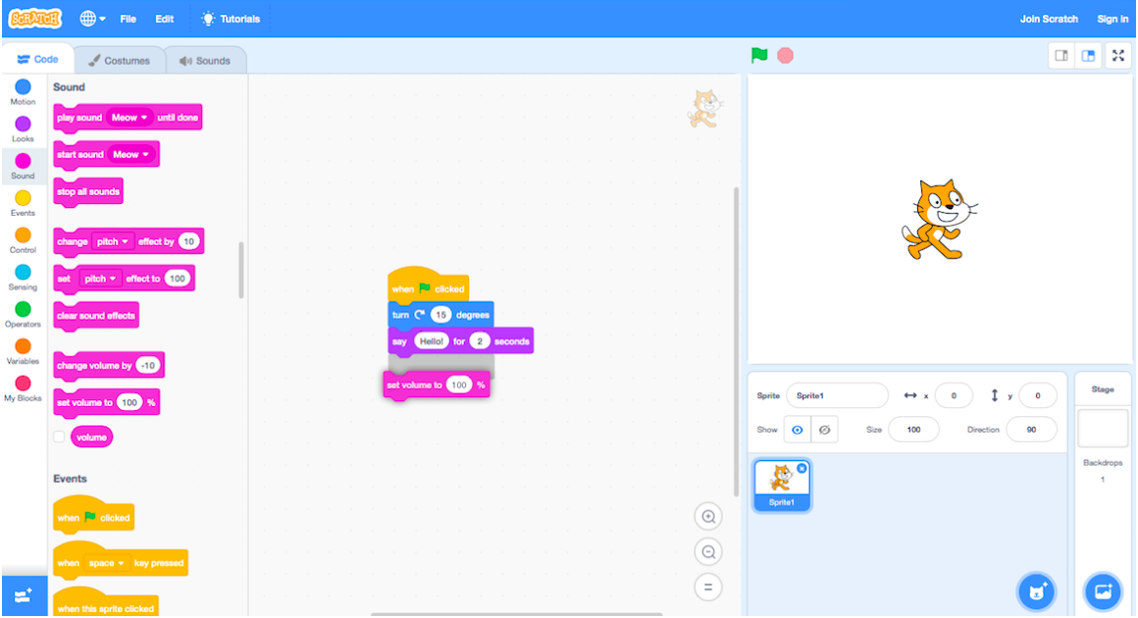Viewport: 1138px width, 618px height.
Task: Click the Choose a Sprite button
Action: point(1036,592)
